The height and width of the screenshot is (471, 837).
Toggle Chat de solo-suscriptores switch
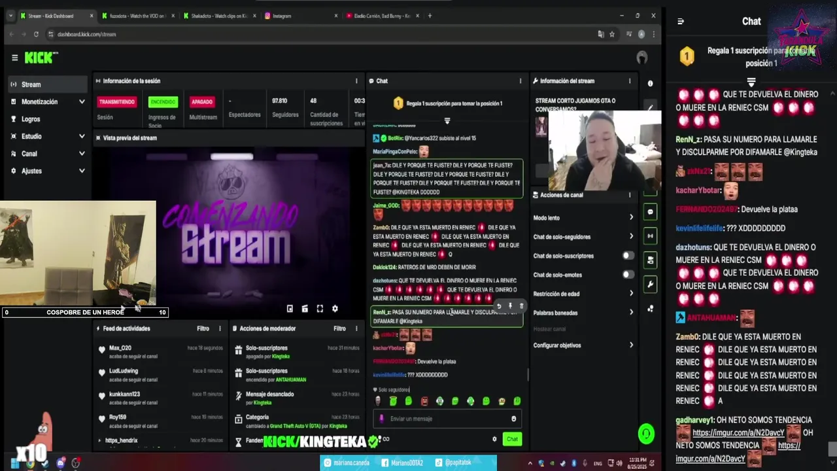tap(628, 256)
